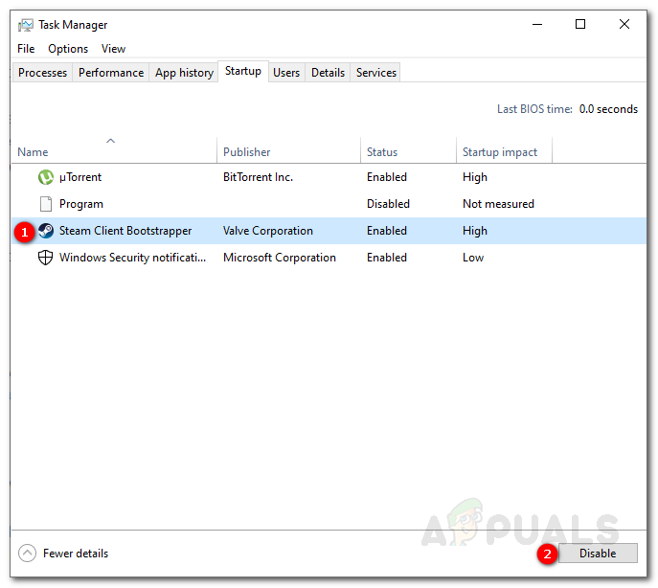658x588 pixels.
Task: Open the Options menu
Action: point(68,49)
